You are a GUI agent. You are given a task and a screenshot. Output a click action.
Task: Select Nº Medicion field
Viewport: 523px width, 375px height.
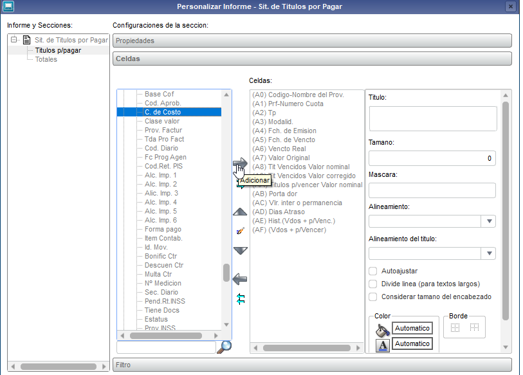(x=163, y=283)
